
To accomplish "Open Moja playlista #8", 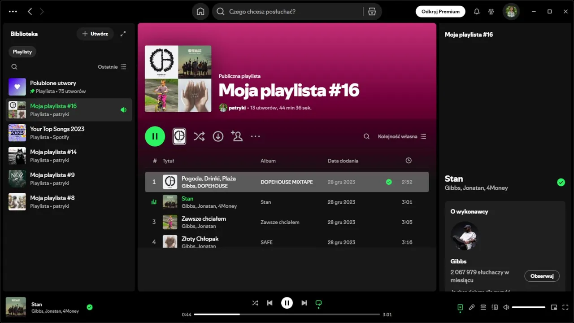I will (x=69, y=202).
